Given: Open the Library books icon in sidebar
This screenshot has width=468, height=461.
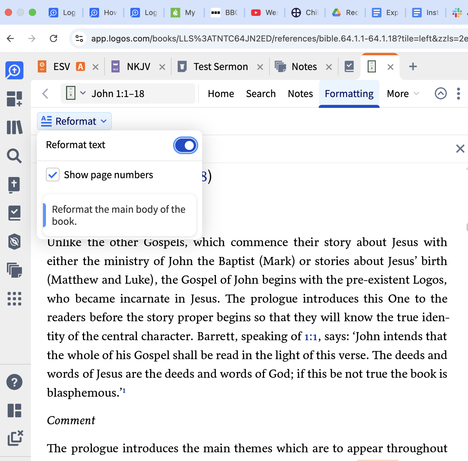Looking at the screenshot, I should coord(14,127).
